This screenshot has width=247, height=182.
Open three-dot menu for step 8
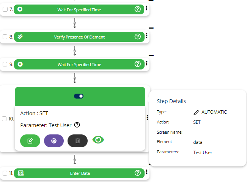(x=146, y=36)
